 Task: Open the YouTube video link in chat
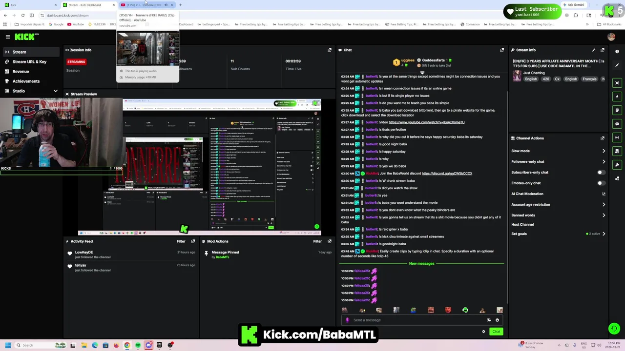coord(426,122)
